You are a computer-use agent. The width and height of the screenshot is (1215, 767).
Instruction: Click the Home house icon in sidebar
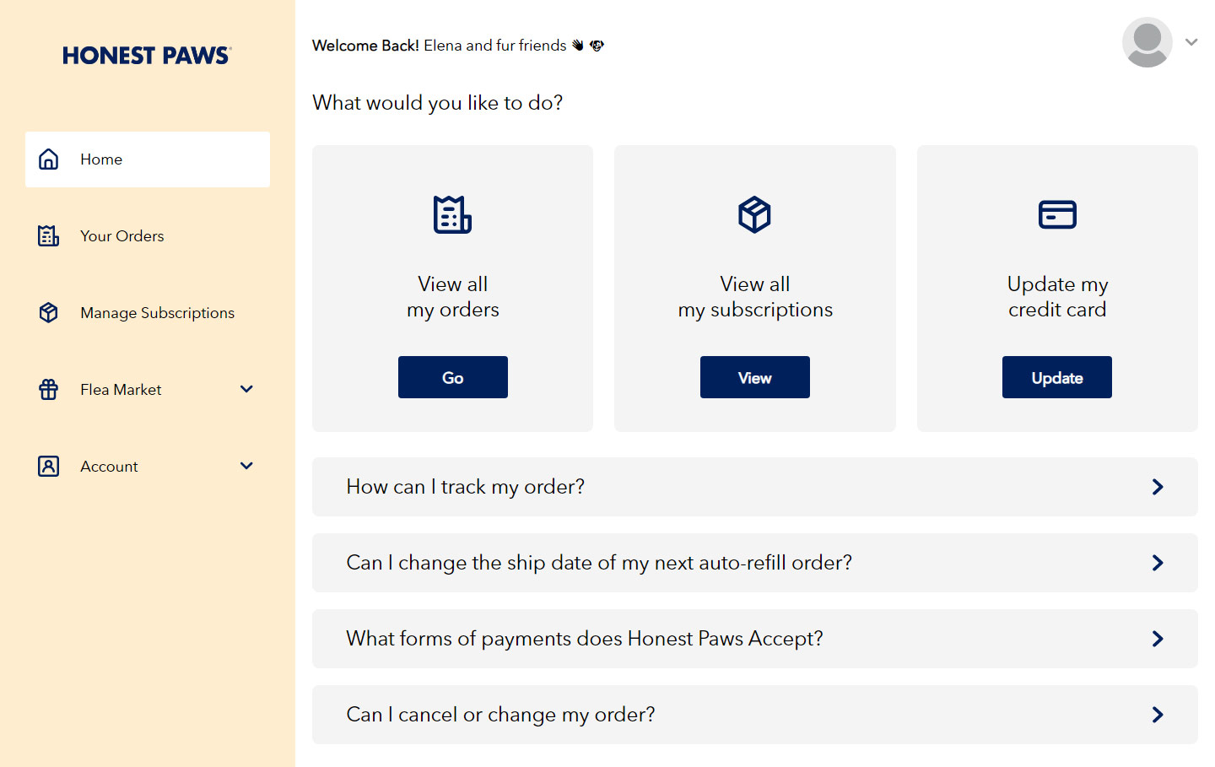point(49,159)
